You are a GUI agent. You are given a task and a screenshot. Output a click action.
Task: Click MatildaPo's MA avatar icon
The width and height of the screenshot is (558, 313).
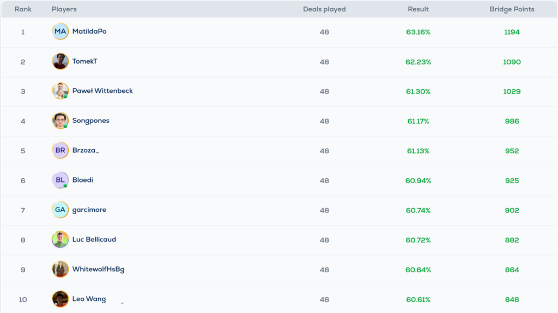click(60, 32)
